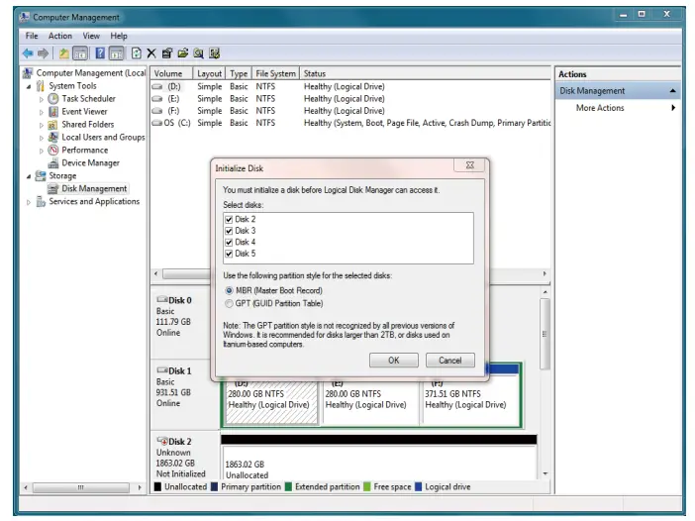Click the last toolbar settings icon
This screenshot has width=695, height=521.
215,53
